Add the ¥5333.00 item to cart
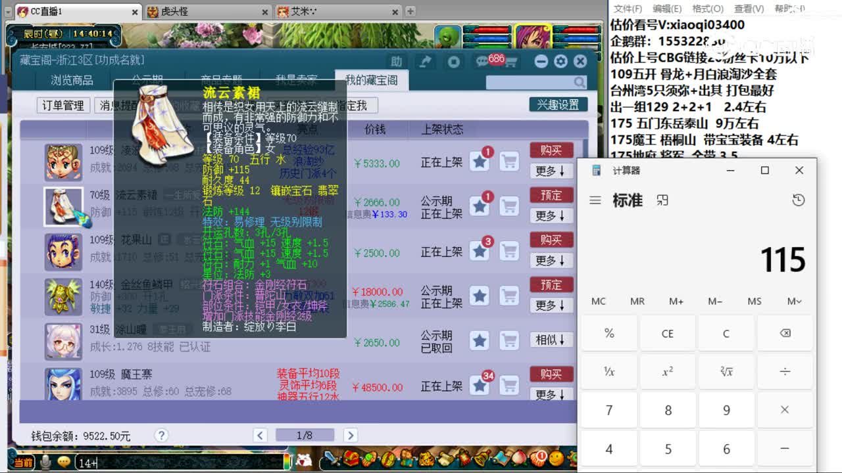 pos(509,162)
